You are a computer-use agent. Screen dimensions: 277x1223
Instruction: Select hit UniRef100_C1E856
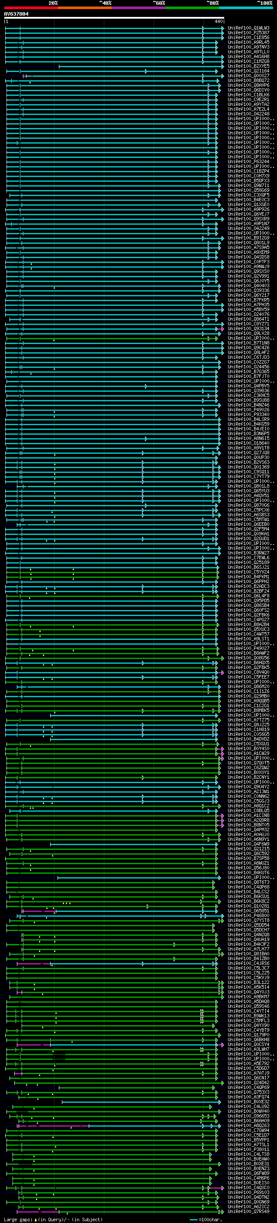point(248,37)
